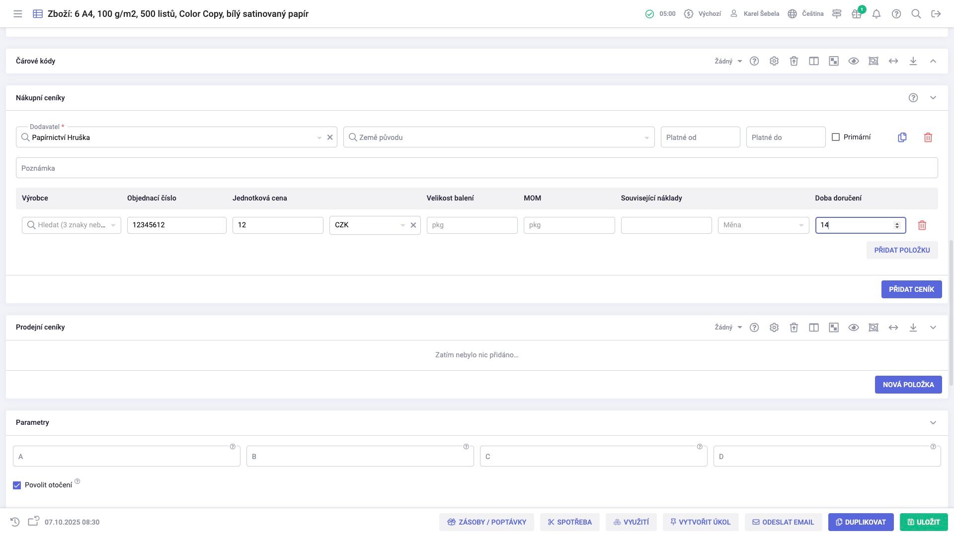Open the notifications bell

(x=876, y=14)
